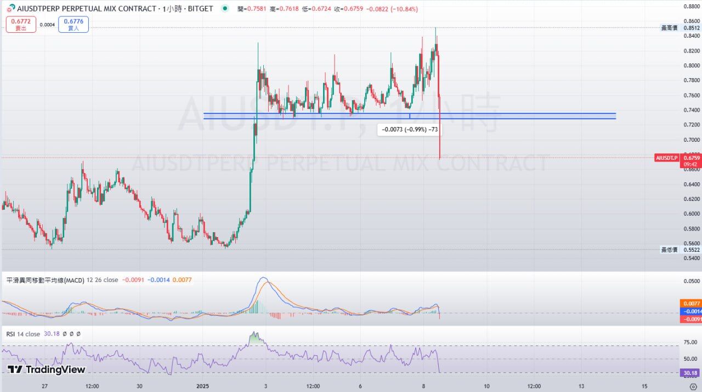This screenshot has height=392, width=702.
Task: Click the red 09:42 countdown label
Action: pos(690,164)
